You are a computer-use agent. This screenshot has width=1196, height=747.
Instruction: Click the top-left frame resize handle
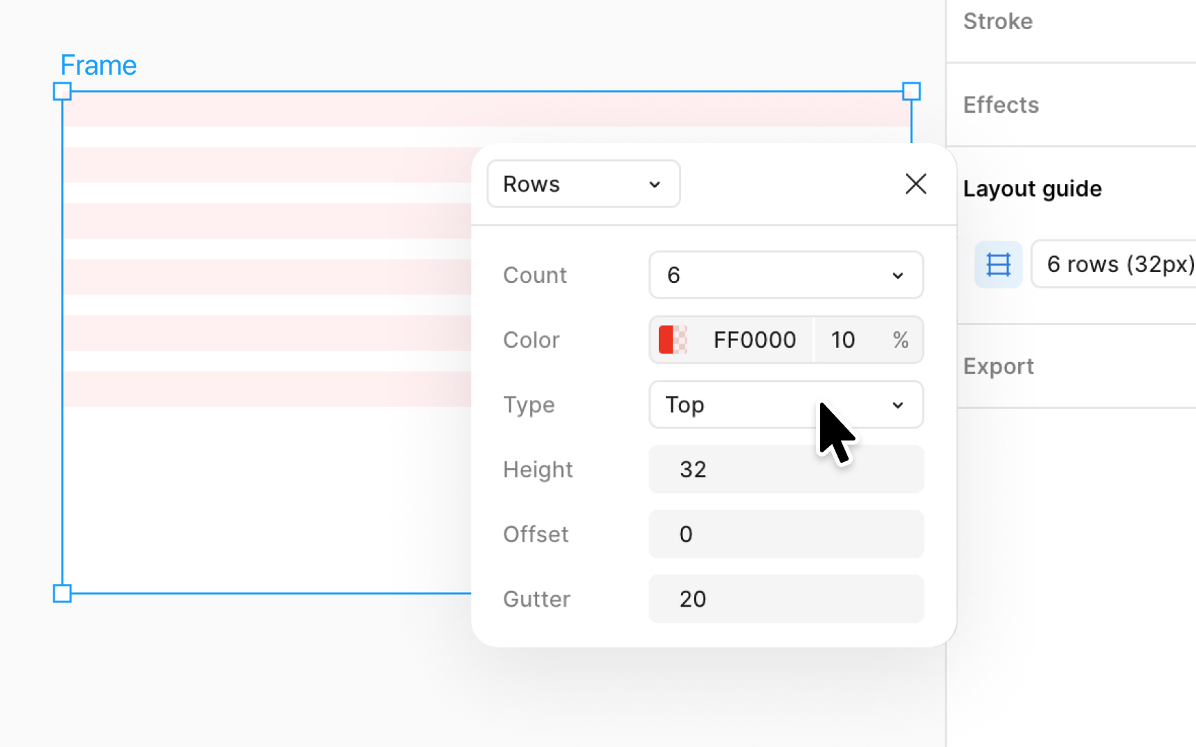point(62,90)
